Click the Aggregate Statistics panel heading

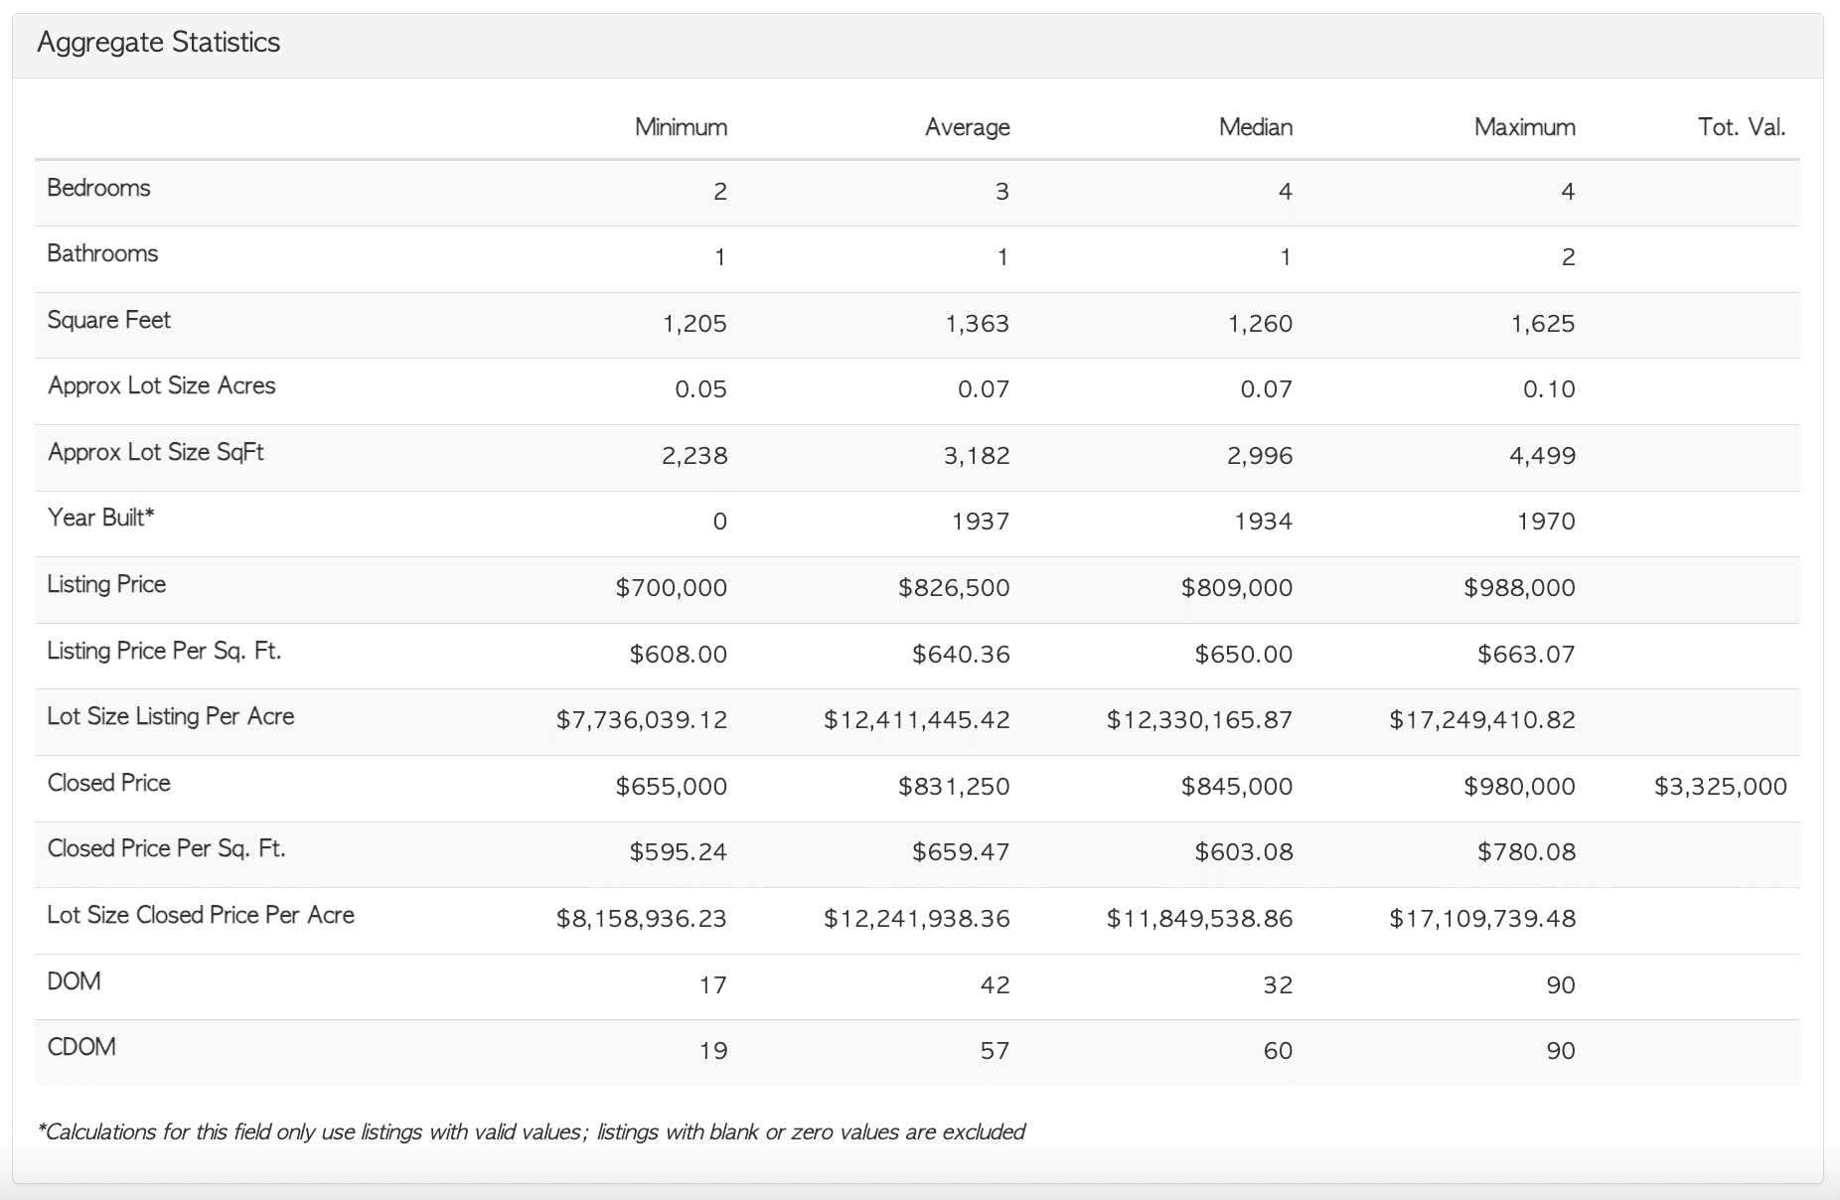159,43
